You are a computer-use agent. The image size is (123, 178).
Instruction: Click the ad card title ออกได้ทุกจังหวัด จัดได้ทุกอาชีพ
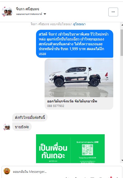pos(72,101)
